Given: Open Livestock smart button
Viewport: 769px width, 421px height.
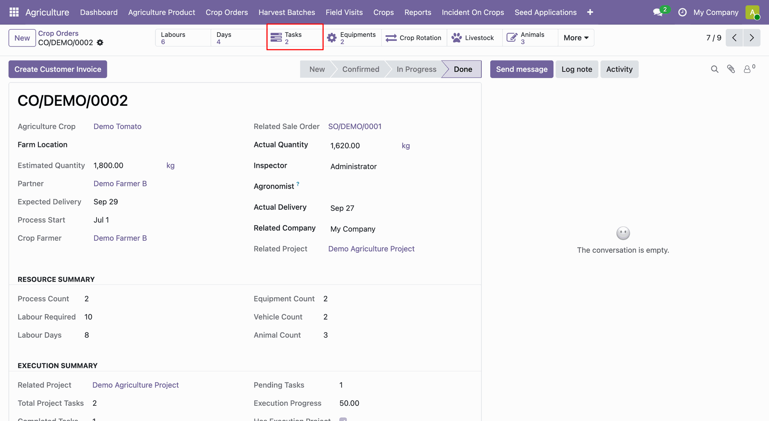Looking at the screenshot, I should [474, 38].
